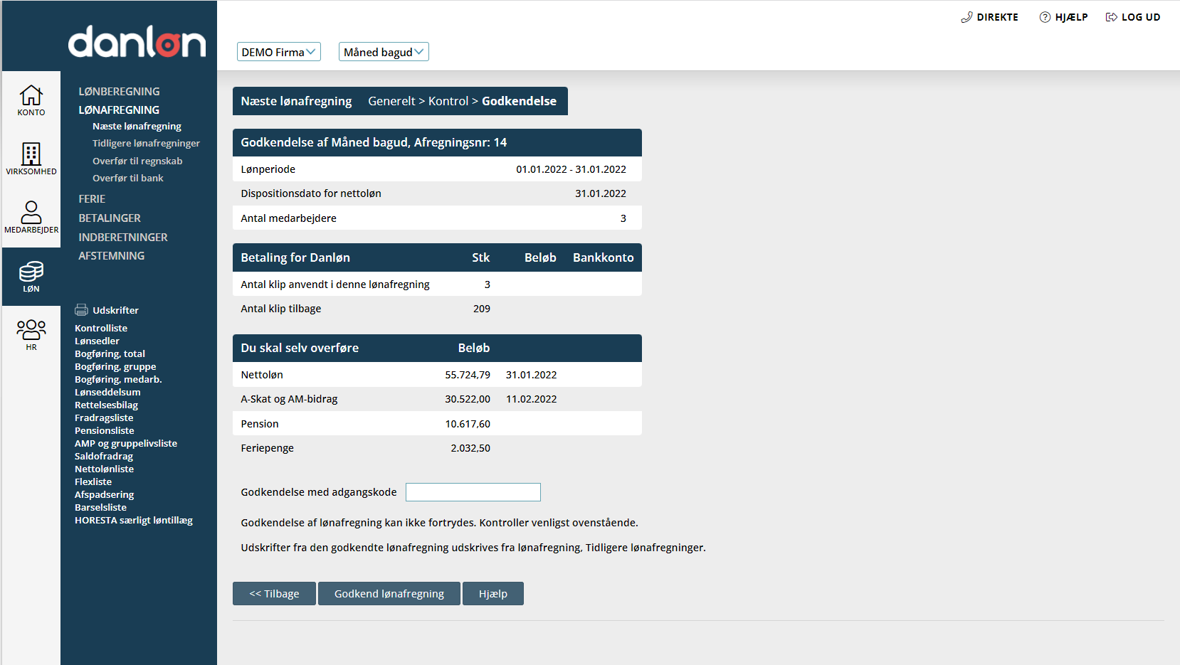This screenshot has height=665, width=1180.
Task: Open the HR people icon
Action: click(31, 330)
